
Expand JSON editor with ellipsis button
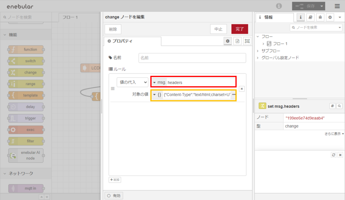(x=233, y=95)
